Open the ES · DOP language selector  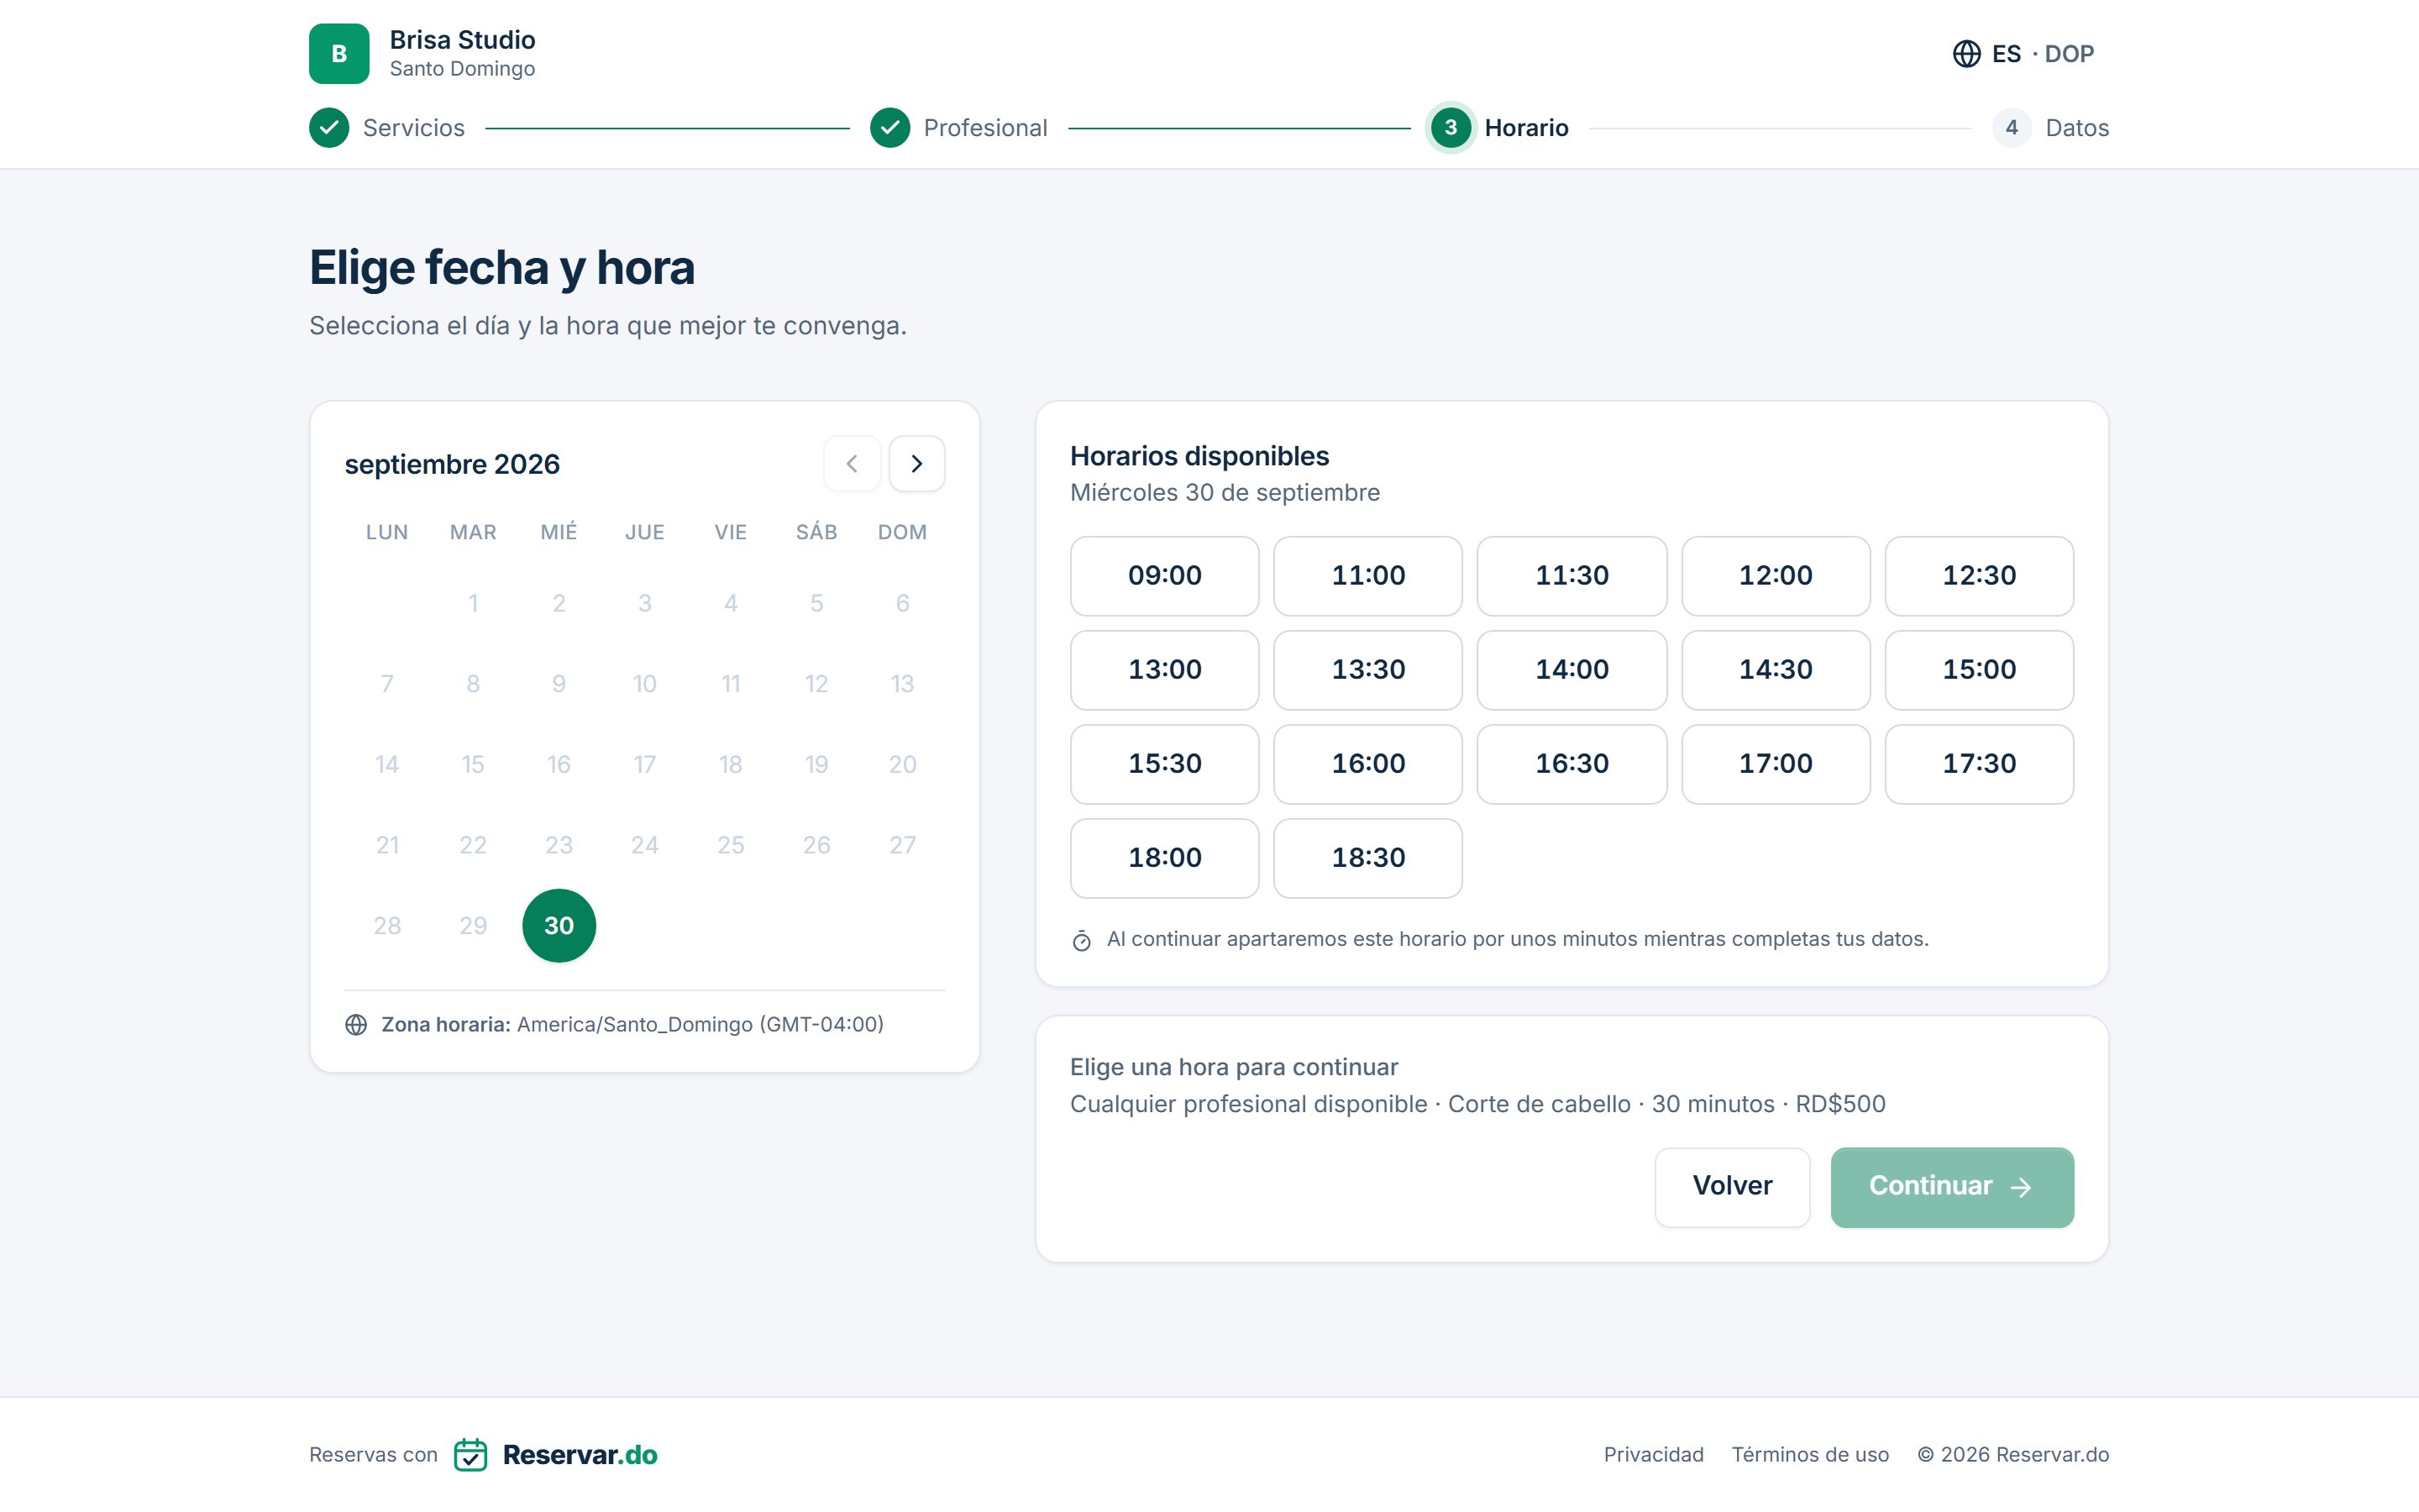point(2023,54)
